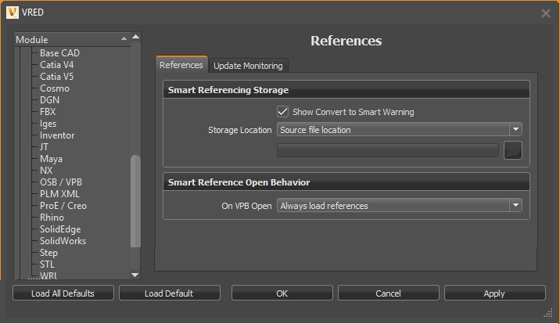Open the Storage Location dropdown
560x324 pixels.
[x=400, y=130]
